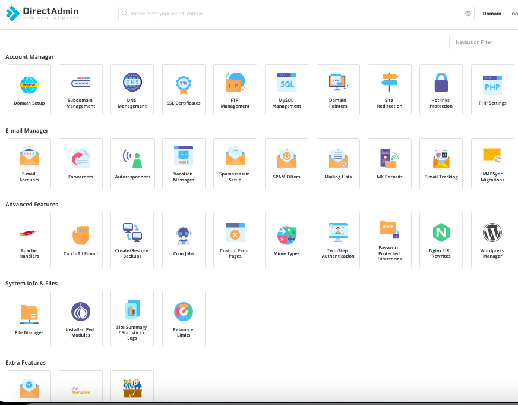This screenshot has height=405, width=518.
Task: Open Site Redirection
Action: [x=390, y=90]
